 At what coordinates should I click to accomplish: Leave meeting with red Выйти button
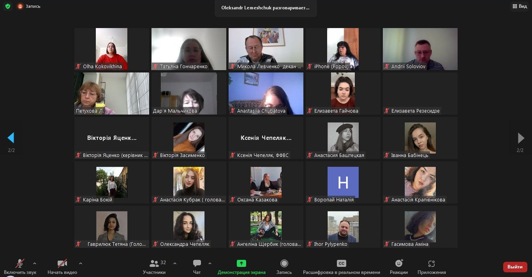[515, 267]
